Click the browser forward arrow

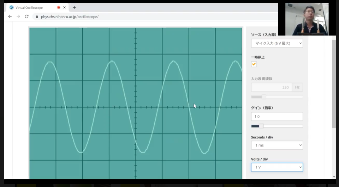(18, 17)
